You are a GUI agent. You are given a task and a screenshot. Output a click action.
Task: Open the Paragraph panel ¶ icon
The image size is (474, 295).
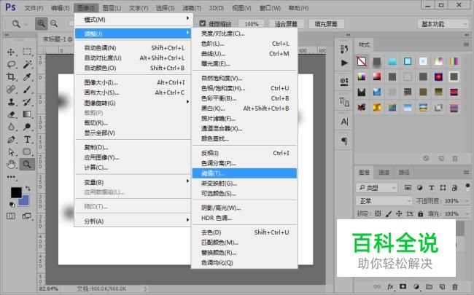click(344, 141)
